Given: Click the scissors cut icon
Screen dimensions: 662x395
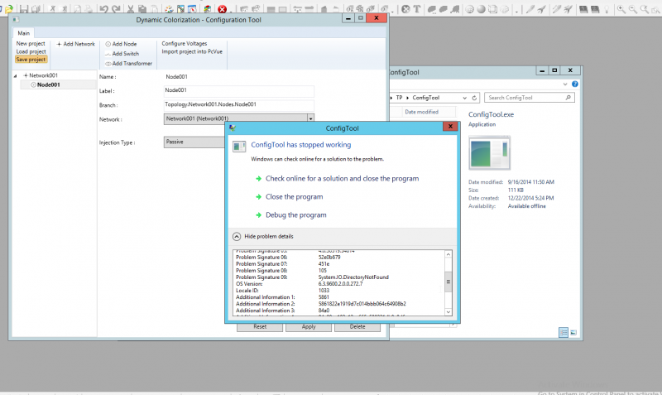Looking at the screenshot, I should click(131, 9).
